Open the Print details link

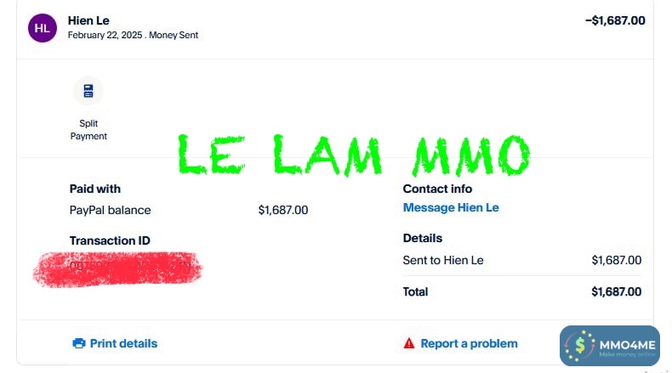coord(123,343)
